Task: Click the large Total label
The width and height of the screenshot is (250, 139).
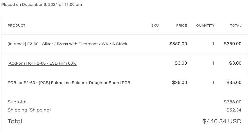Action: click(x=15, y=121)
